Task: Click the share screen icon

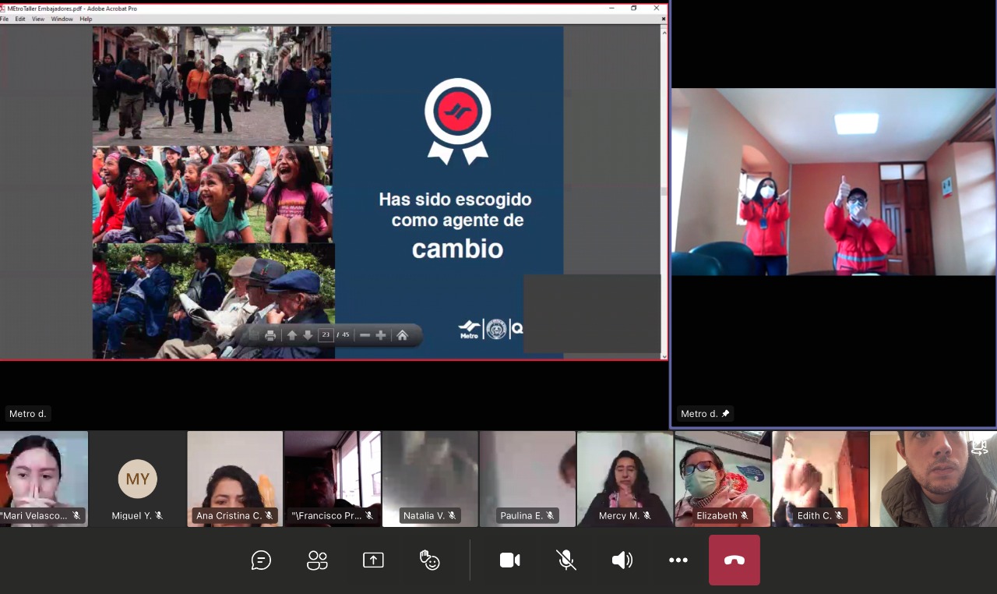Action: (373, 560)
